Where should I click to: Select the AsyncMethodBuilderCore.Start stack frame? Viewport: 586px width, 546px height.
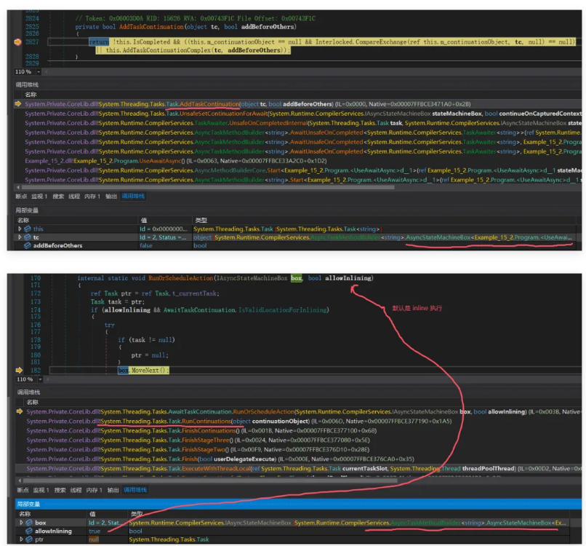(x=303, y=170)
